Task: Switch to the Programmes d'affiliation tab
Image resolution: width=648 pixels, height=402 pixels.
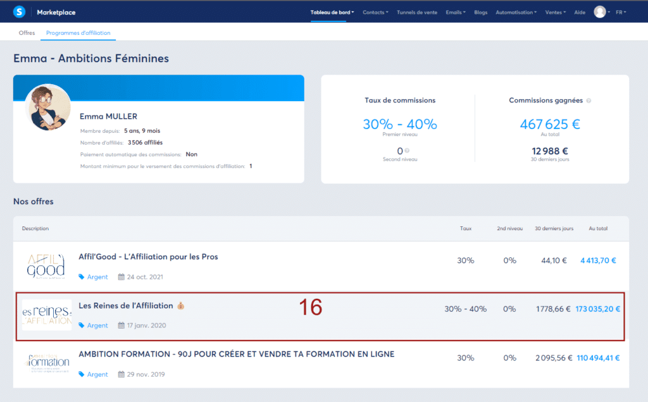Action: coord(78,33)
